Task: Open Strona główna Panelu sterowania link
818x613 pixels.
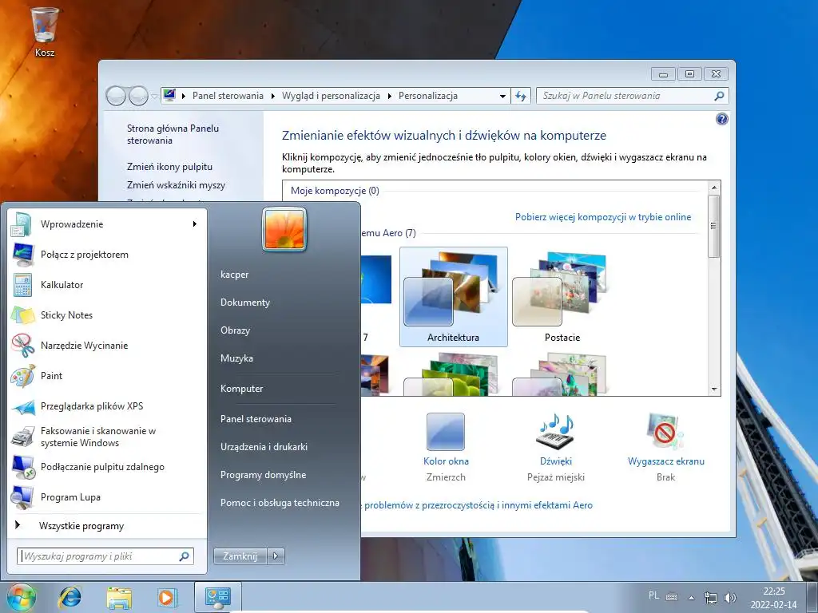Action: pyautogui.click(x=173, y=134)
